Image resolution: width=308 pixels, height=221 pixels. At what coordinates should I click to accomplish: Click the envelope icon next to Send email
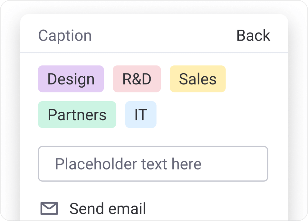(x=49, y=208)
